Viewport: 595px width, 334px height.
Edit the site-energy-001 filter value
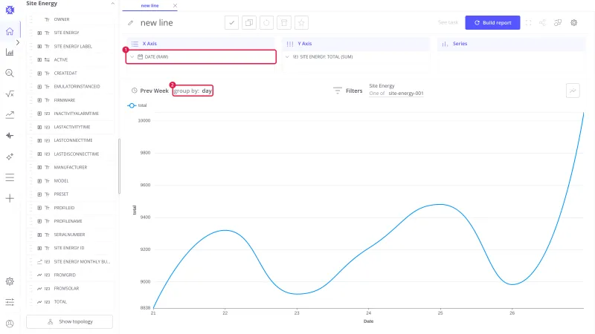(x=405, y=94)
